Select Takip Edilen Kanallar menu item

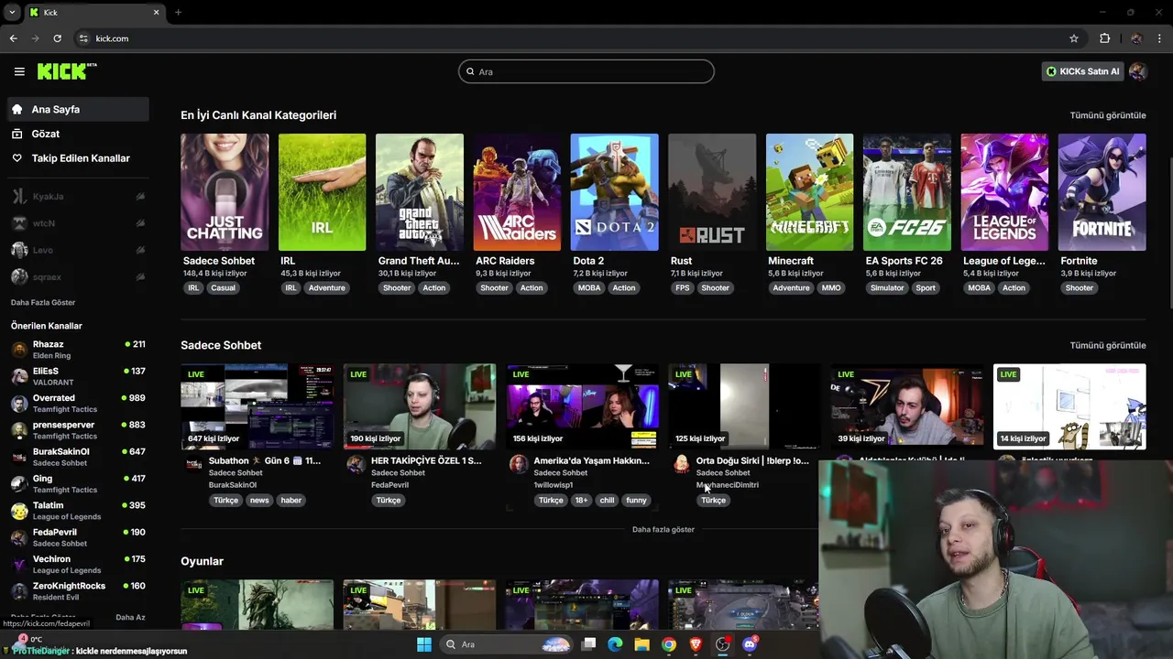[x=78, y=158]
